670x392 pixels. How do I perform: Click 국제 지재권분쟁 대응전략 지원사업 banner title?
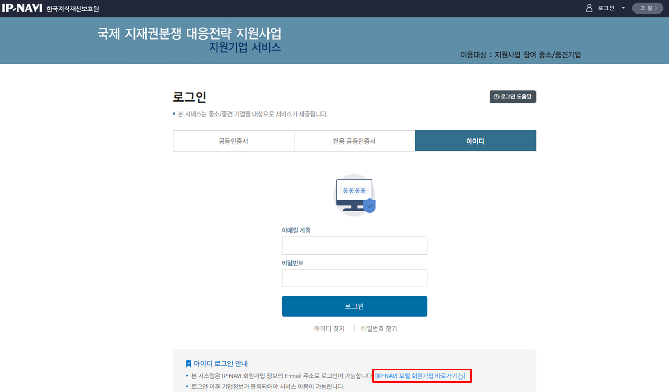click(x=189, y=33)
